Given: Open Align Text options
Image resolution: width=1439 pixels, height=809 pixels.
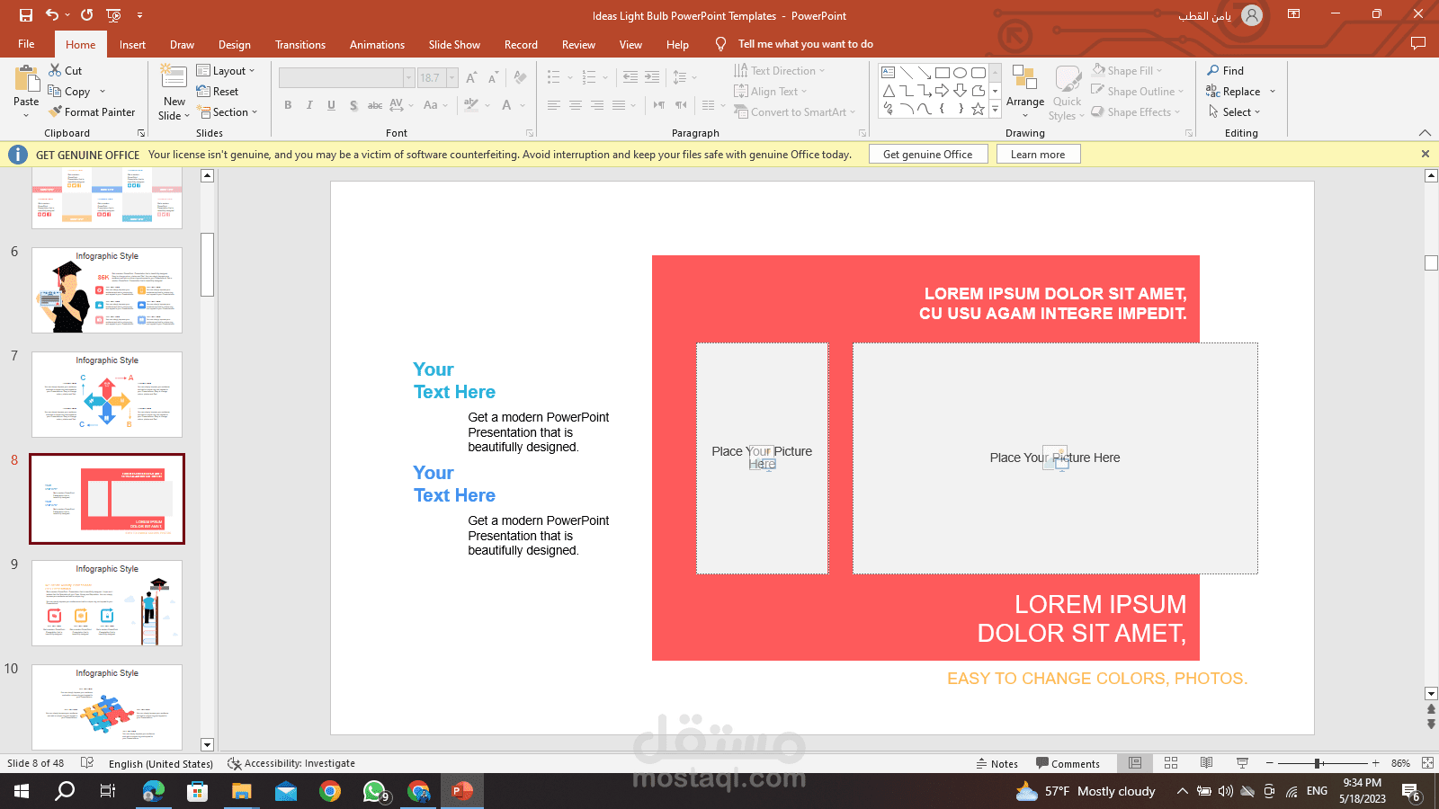Looking at the screenshot, I should pyautogui.click(x=771, y=92).
